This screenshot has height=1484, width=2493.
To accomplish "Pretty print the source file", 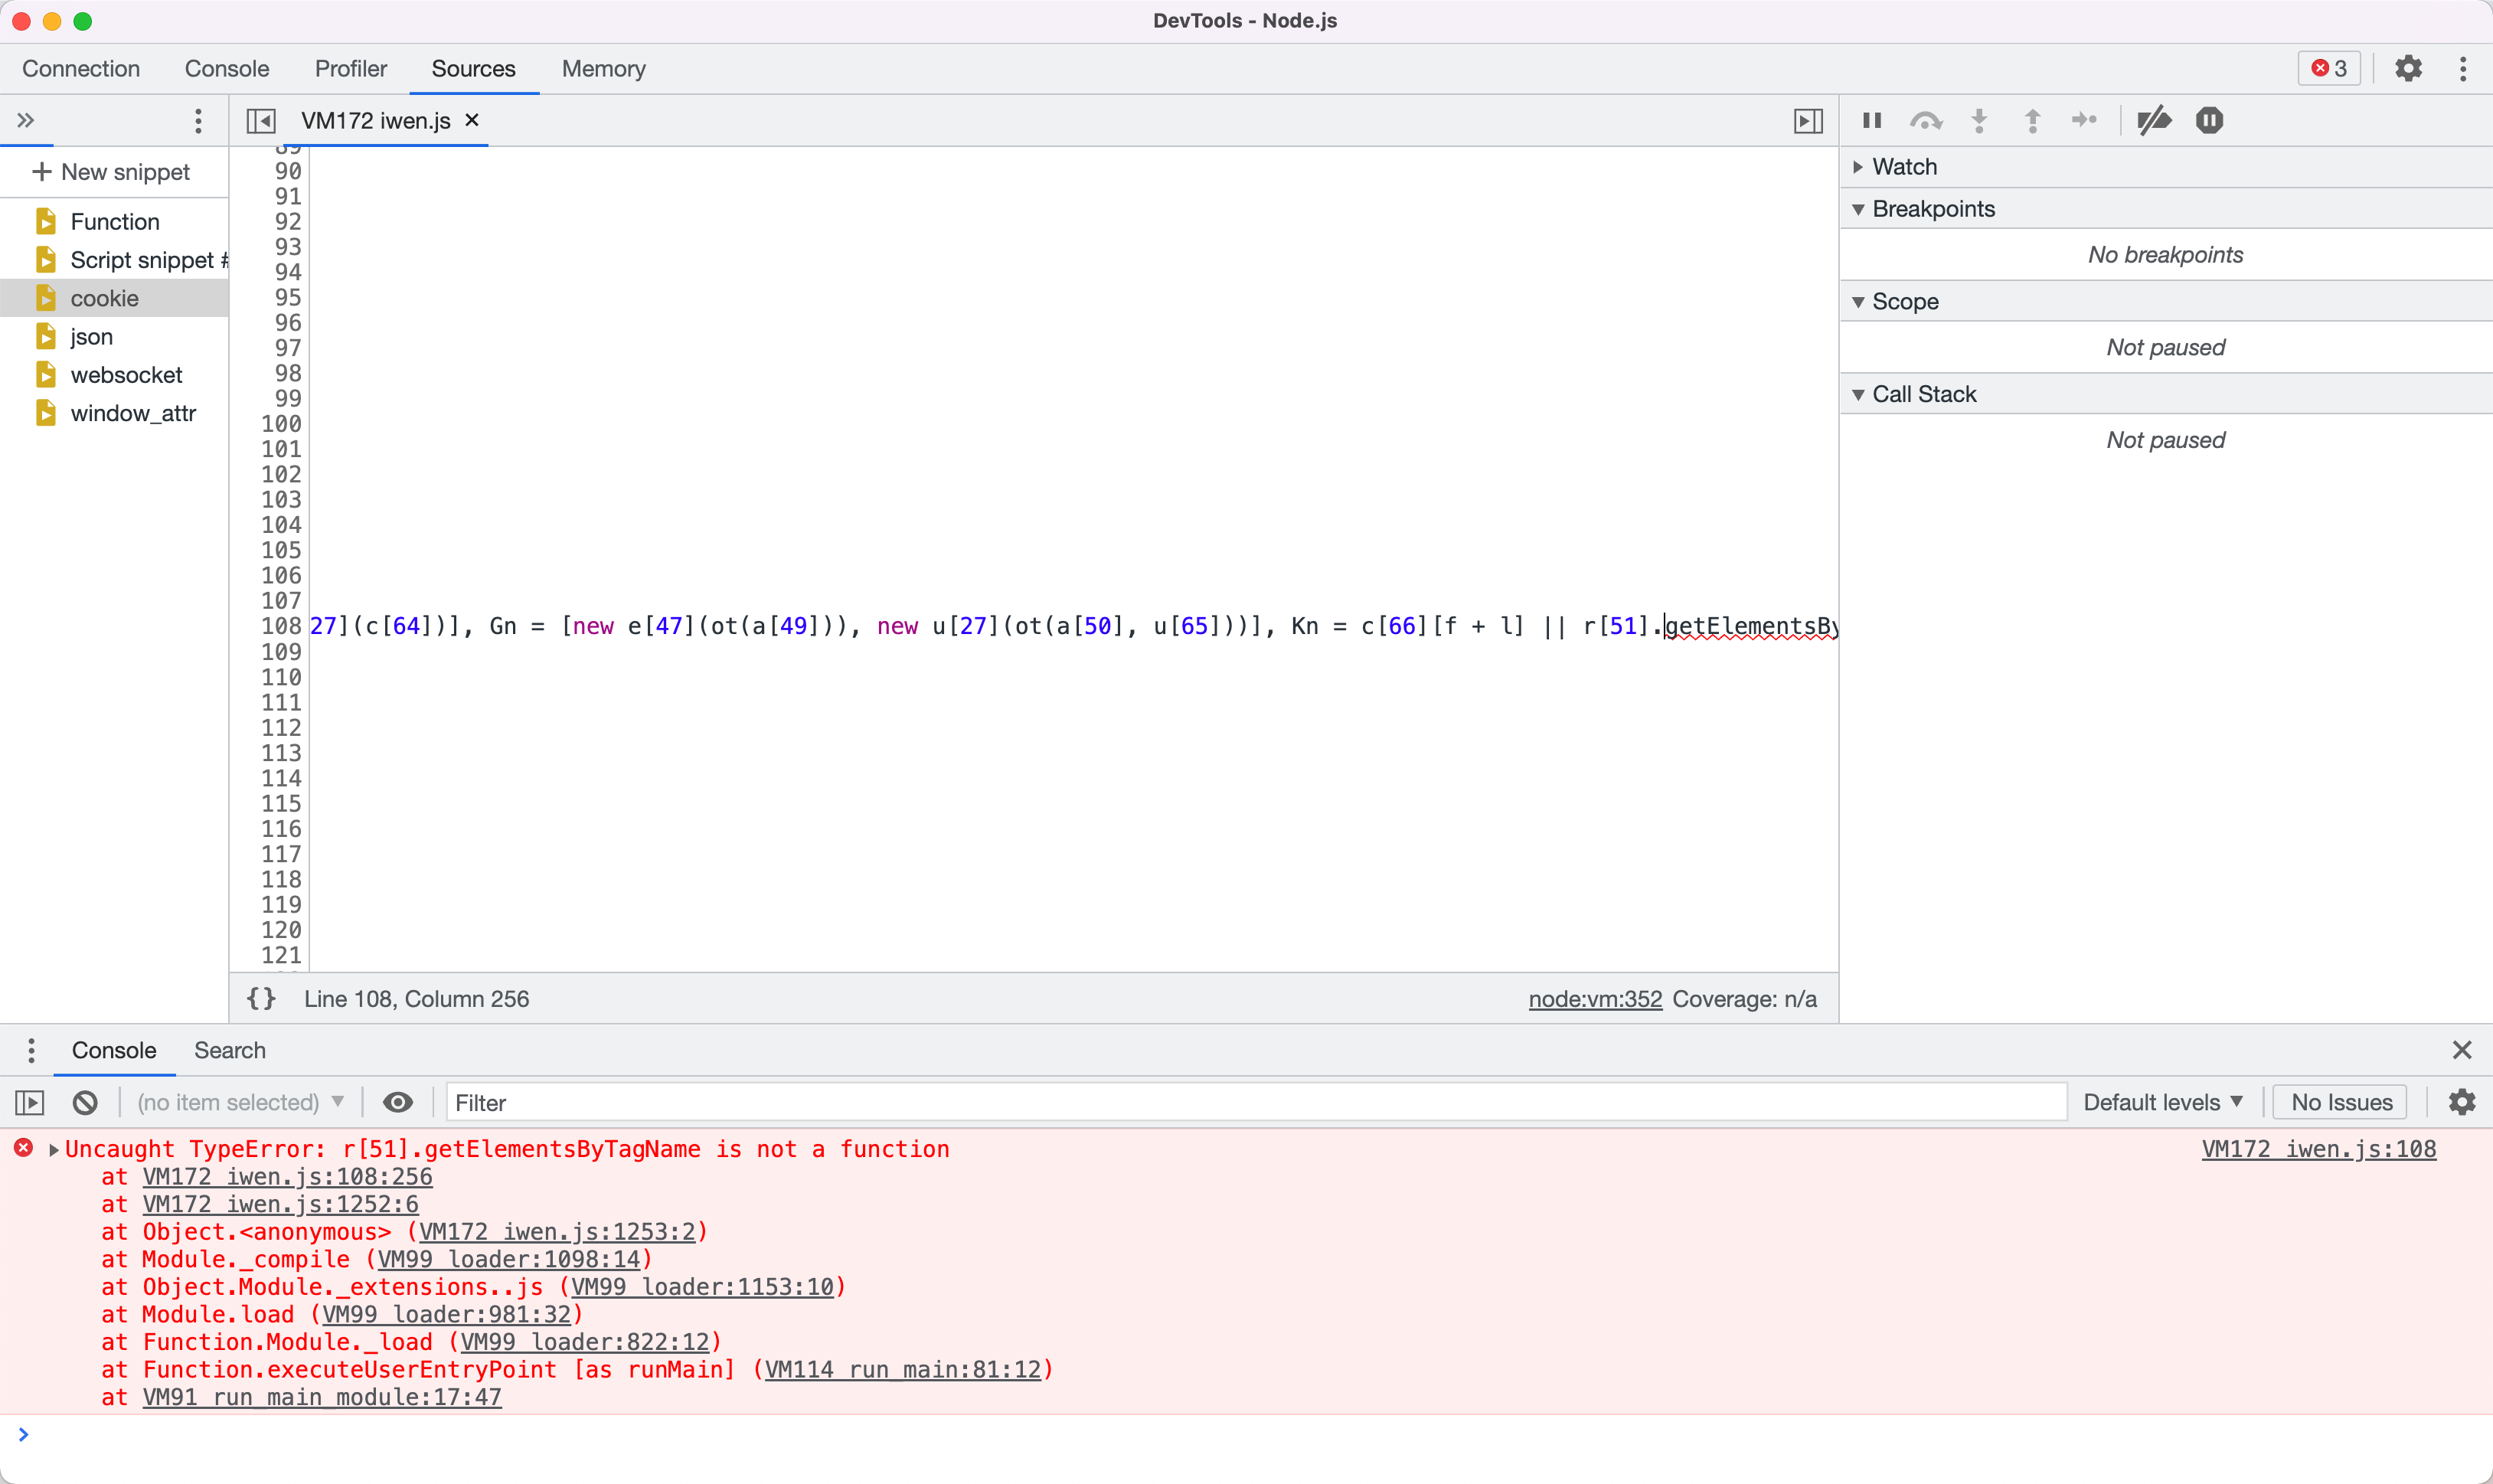I will click(261, 998).
